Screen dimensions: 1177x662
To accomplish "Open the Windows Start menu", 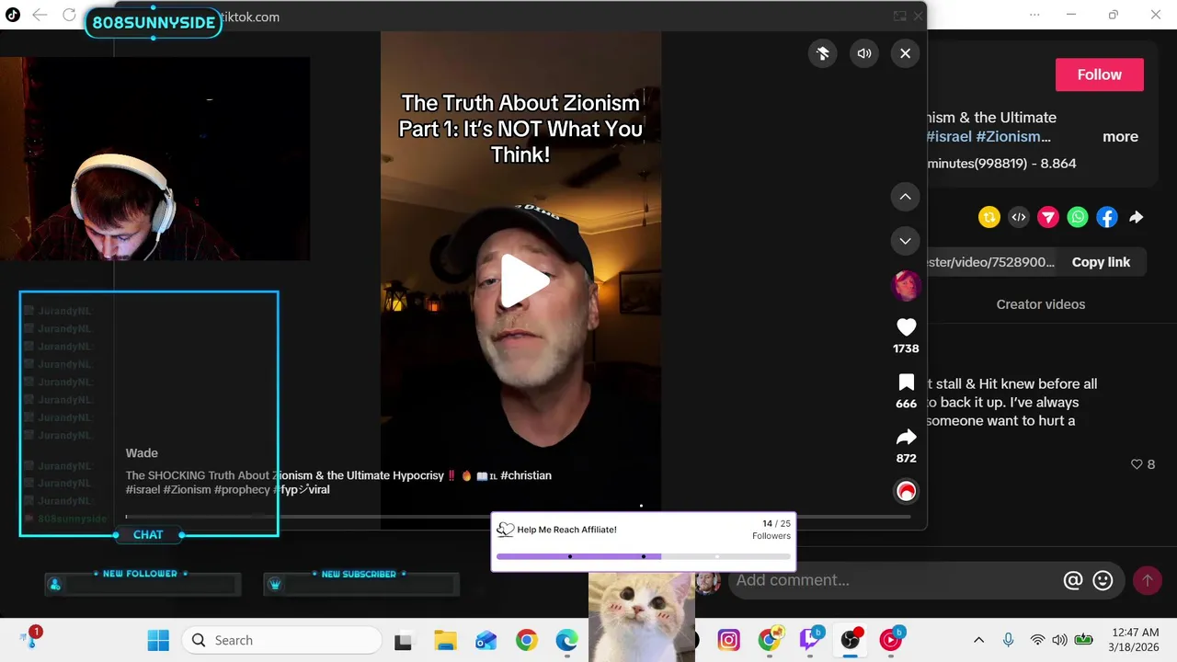I will point(158,640).
